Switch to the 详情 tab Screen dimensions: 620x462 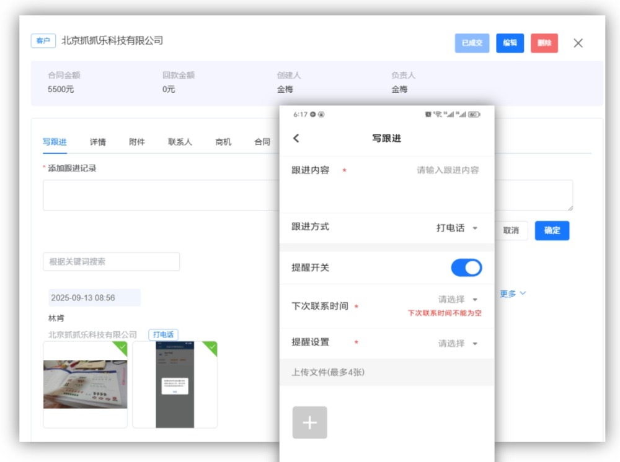pos(97,142)
